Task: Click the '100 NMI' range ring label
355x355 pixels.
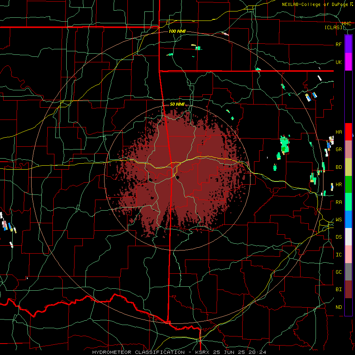Action: tap(177, 31)
